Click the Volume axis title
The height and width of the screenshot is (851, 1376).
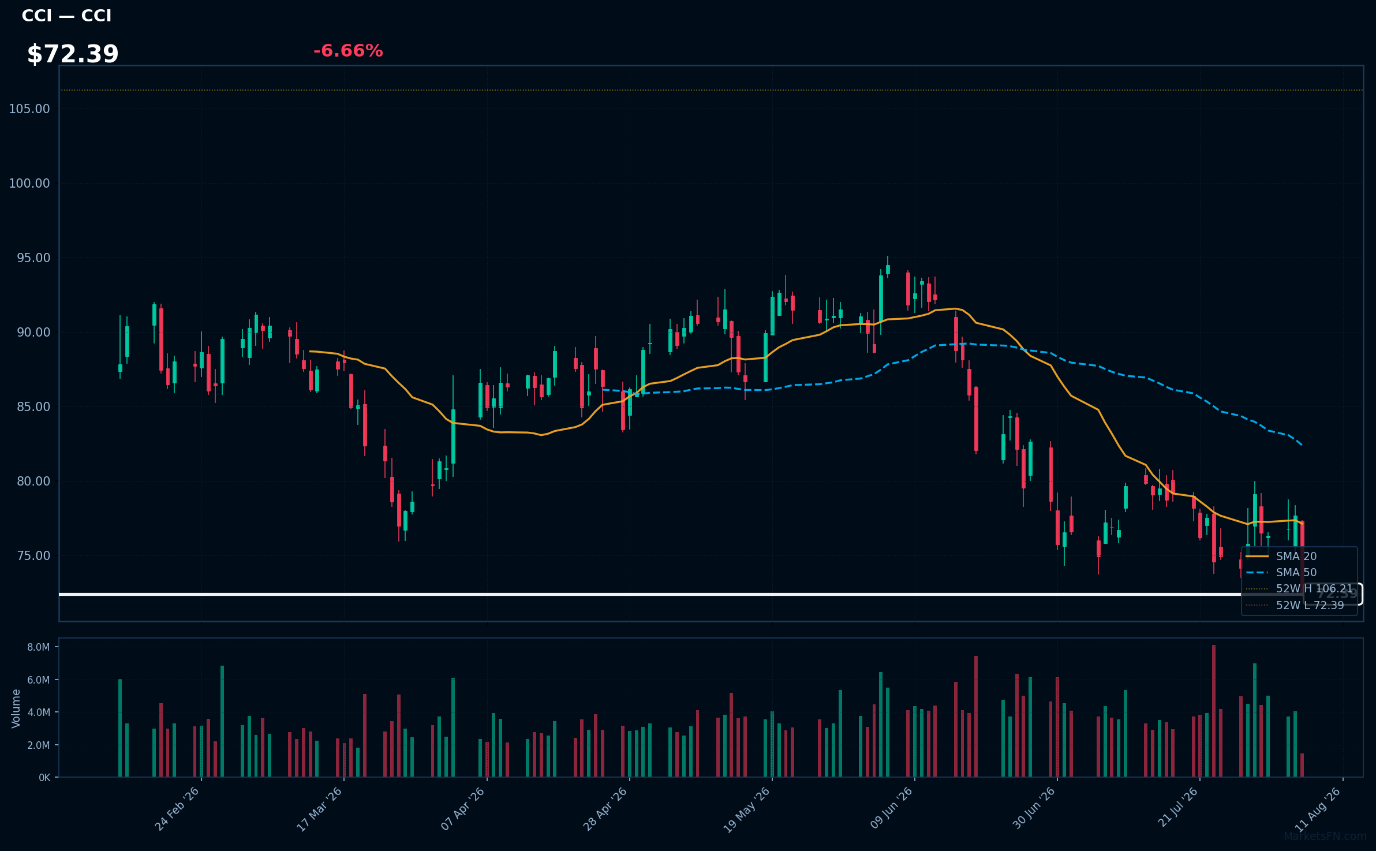click(x=16, y=708)
